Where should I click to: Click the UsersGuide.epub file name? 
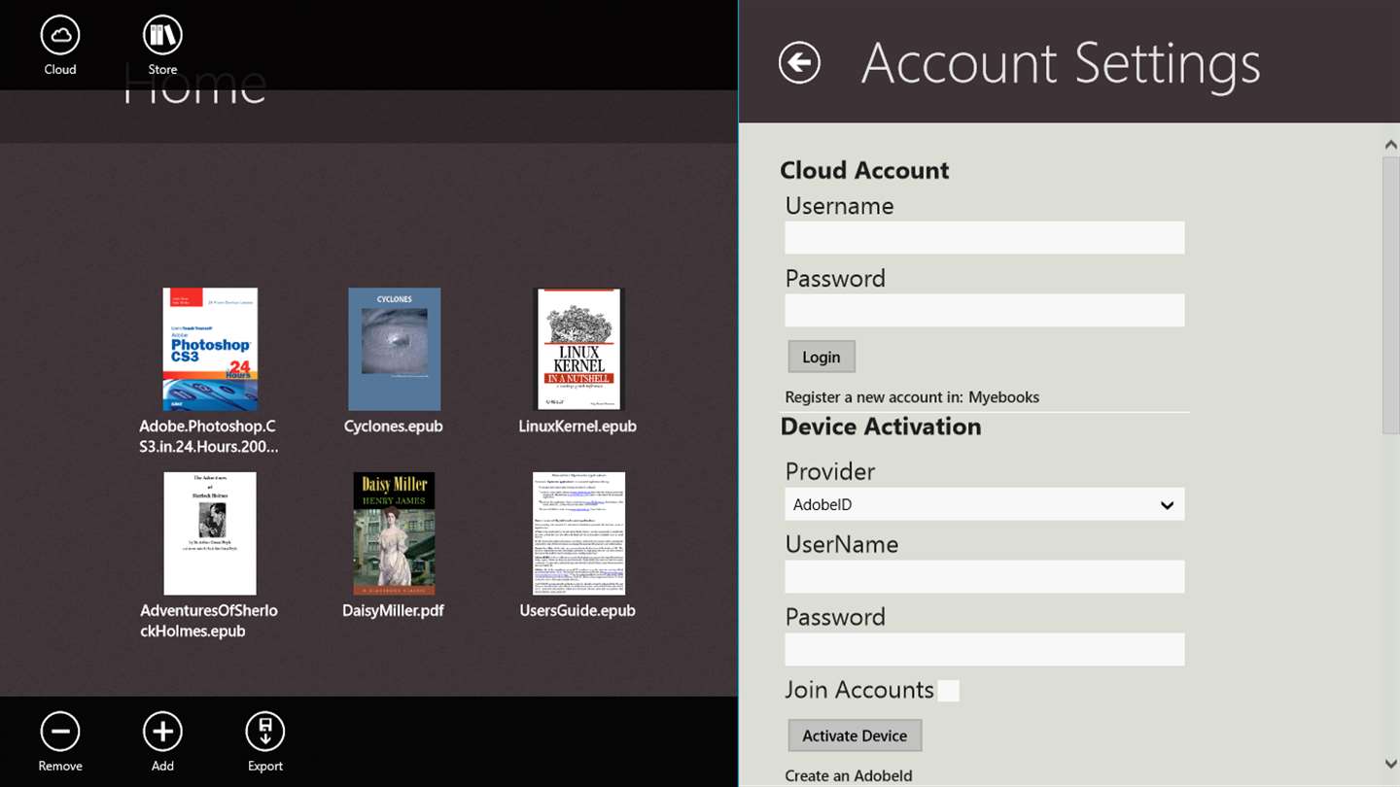coord(577,611)
